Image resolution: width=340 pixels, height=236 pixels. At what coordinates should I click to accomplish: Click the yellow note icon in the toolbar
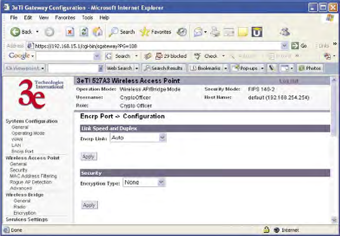[x=243, y=32]
